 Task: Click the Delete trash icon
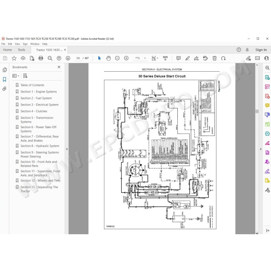point(214,58)
